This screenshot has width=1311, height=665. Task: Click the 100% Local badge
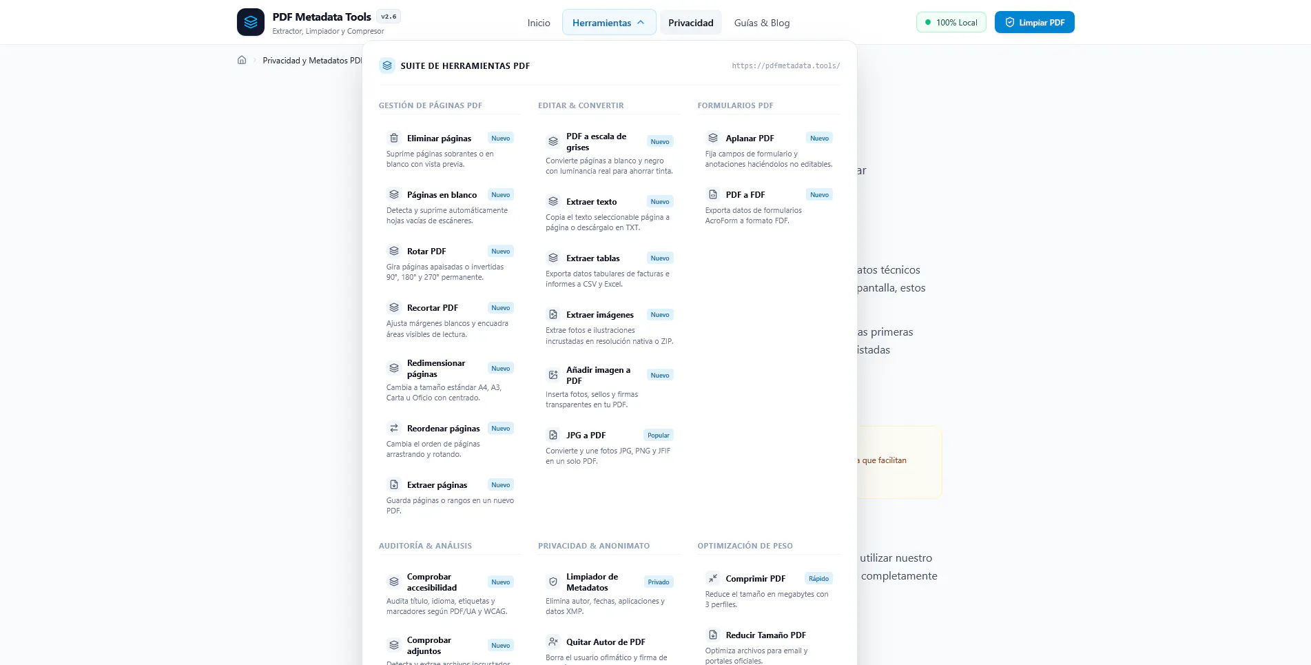tap(951, 22)
